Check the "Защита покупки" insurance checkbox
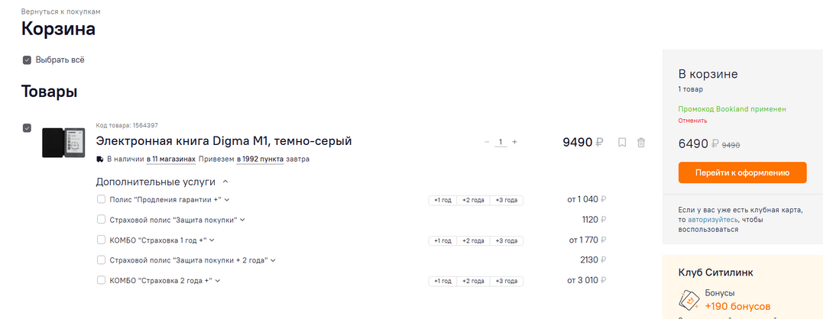The height and width of the screenshot is (319, 833). (x=101, y=220)
